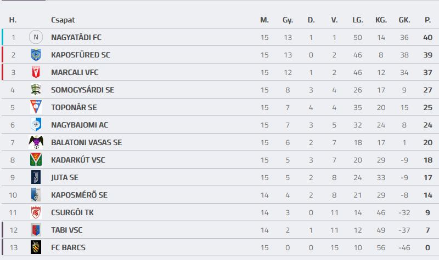Click the Csapat column header
Screen dimensions: 439x260
click(x=63, y=20)
